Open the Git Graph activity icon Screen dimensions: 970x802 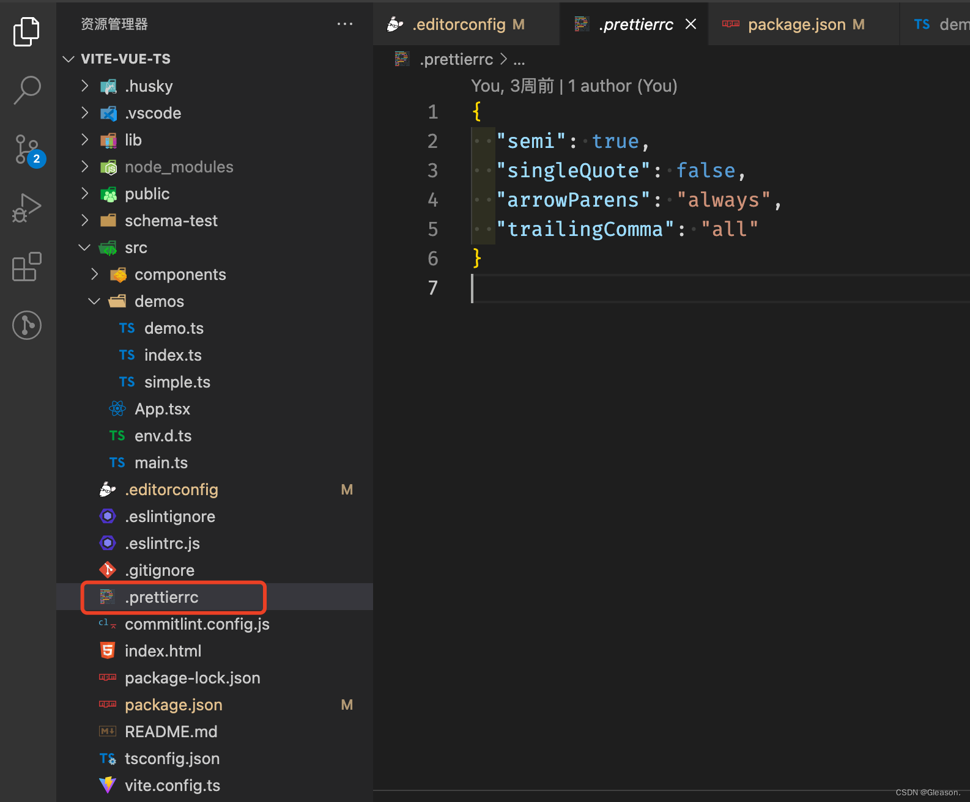pyautogui.click(x=27, y=325)
